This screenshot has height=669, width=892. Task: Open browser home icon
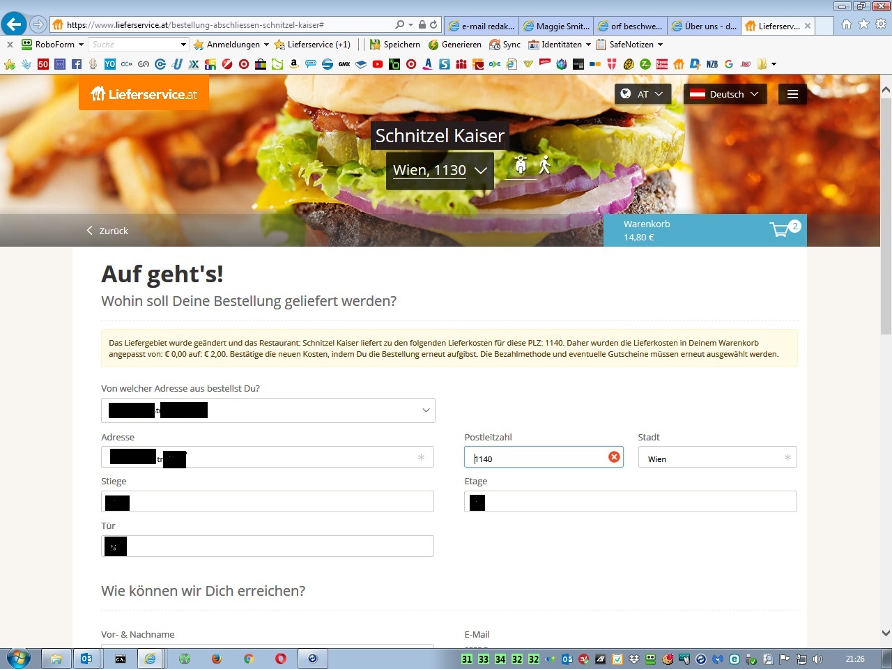(846, 24)
